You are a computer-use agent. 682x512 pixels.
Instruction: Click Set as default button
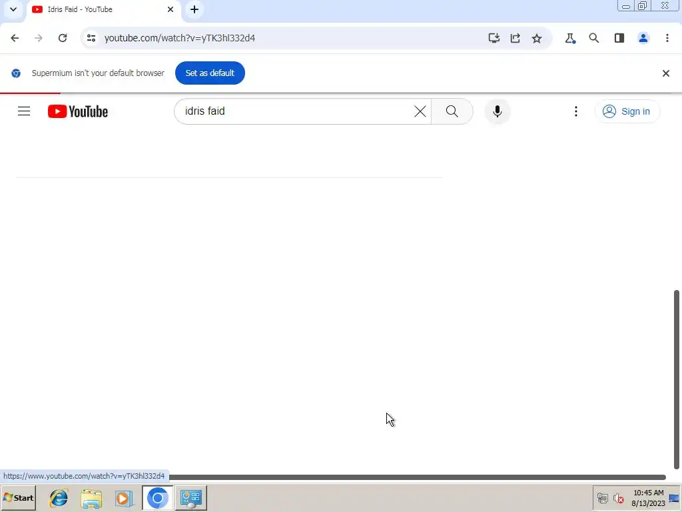pos(210,73)
